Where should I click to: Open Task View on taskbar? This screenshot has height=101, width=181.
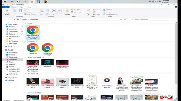click(25, 1)
